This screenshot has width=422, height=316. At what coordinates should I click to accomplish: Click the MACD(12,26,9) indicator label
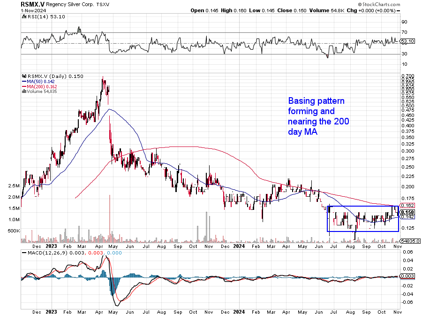tap(48, 253)
